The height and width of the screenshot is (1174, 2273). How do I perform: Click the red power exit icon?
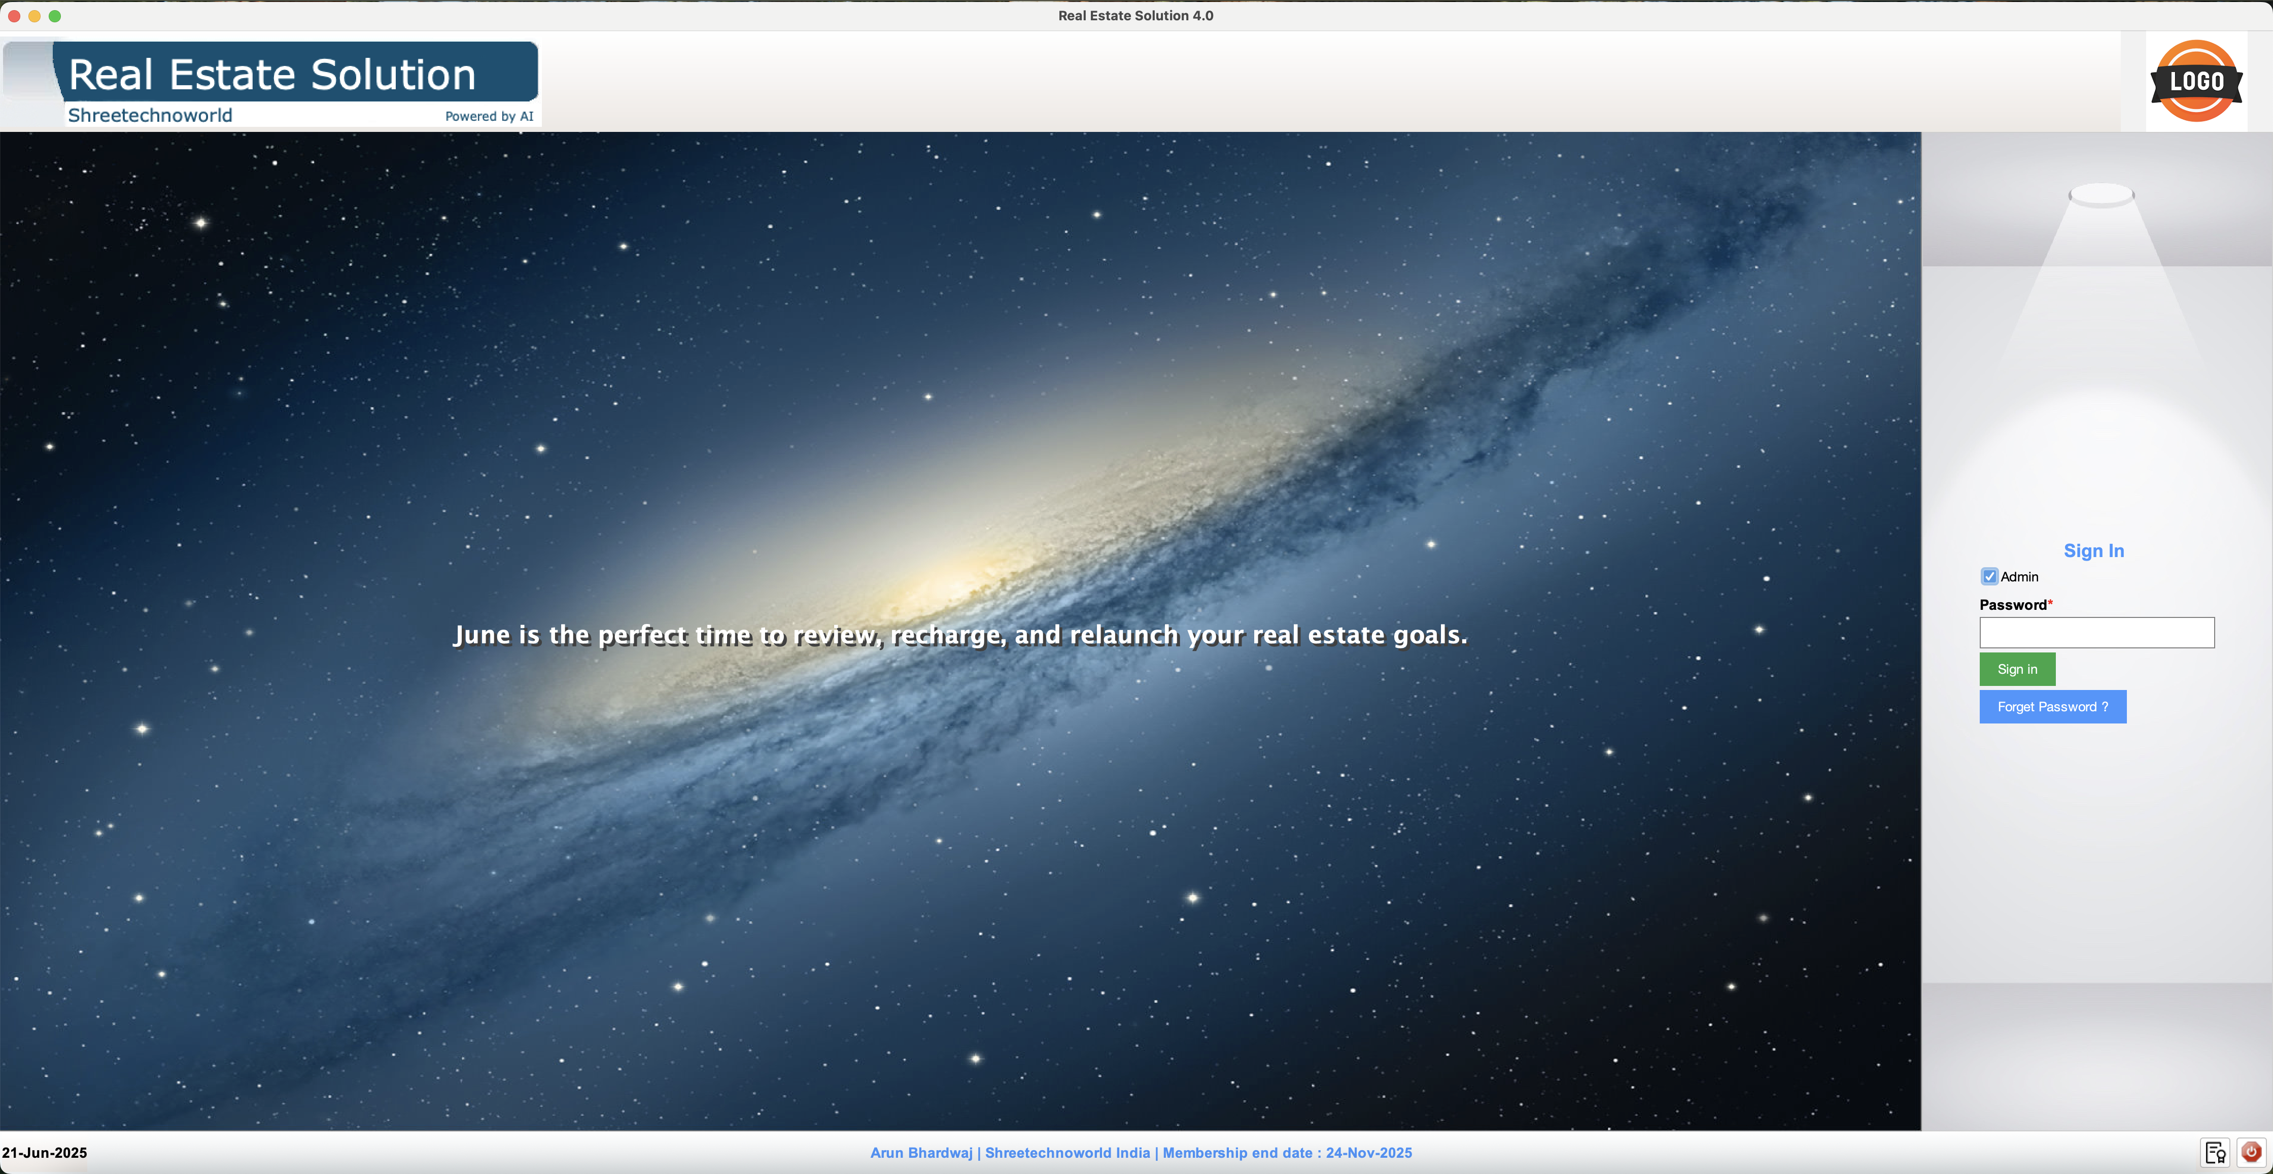tap(2251, 1152)
